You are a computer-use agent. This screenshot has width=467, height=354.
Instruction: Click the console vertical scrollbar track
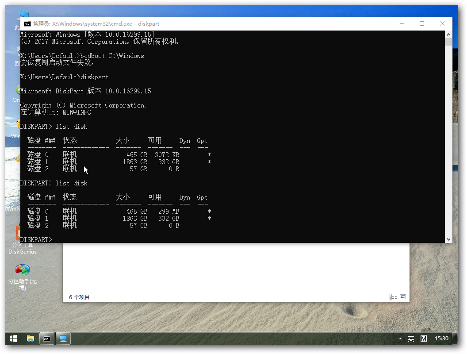tap(448, 133)
